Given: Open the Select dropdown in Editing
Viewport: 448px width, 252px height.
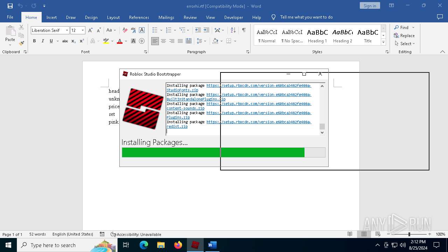Looking at the screenshot, I should (x=405, y=44).
